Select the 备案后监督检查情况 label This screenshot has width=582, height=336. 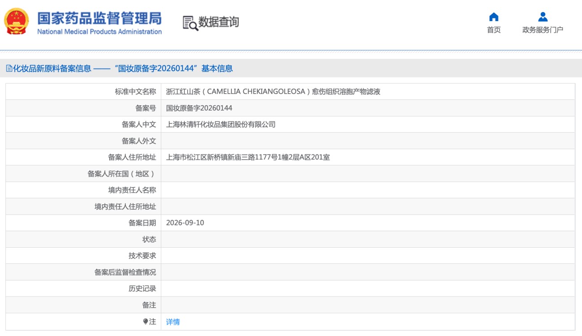125,272
